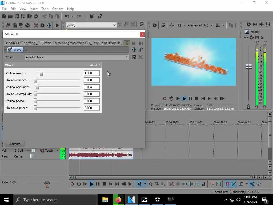Open the Insert menu
The image size is (273, 205).
pyautogui.click(x=34, y=9)
